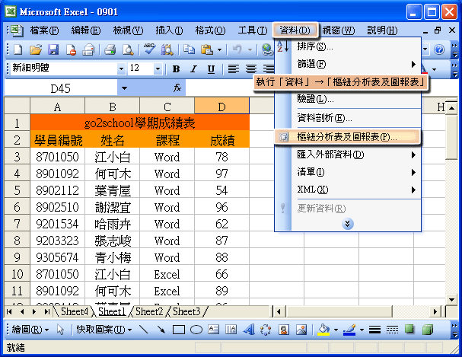The width and height of the screenshot is (462, 357).
Task: Select the Rectangle drawing tool
Action: (x=179, y=330)
